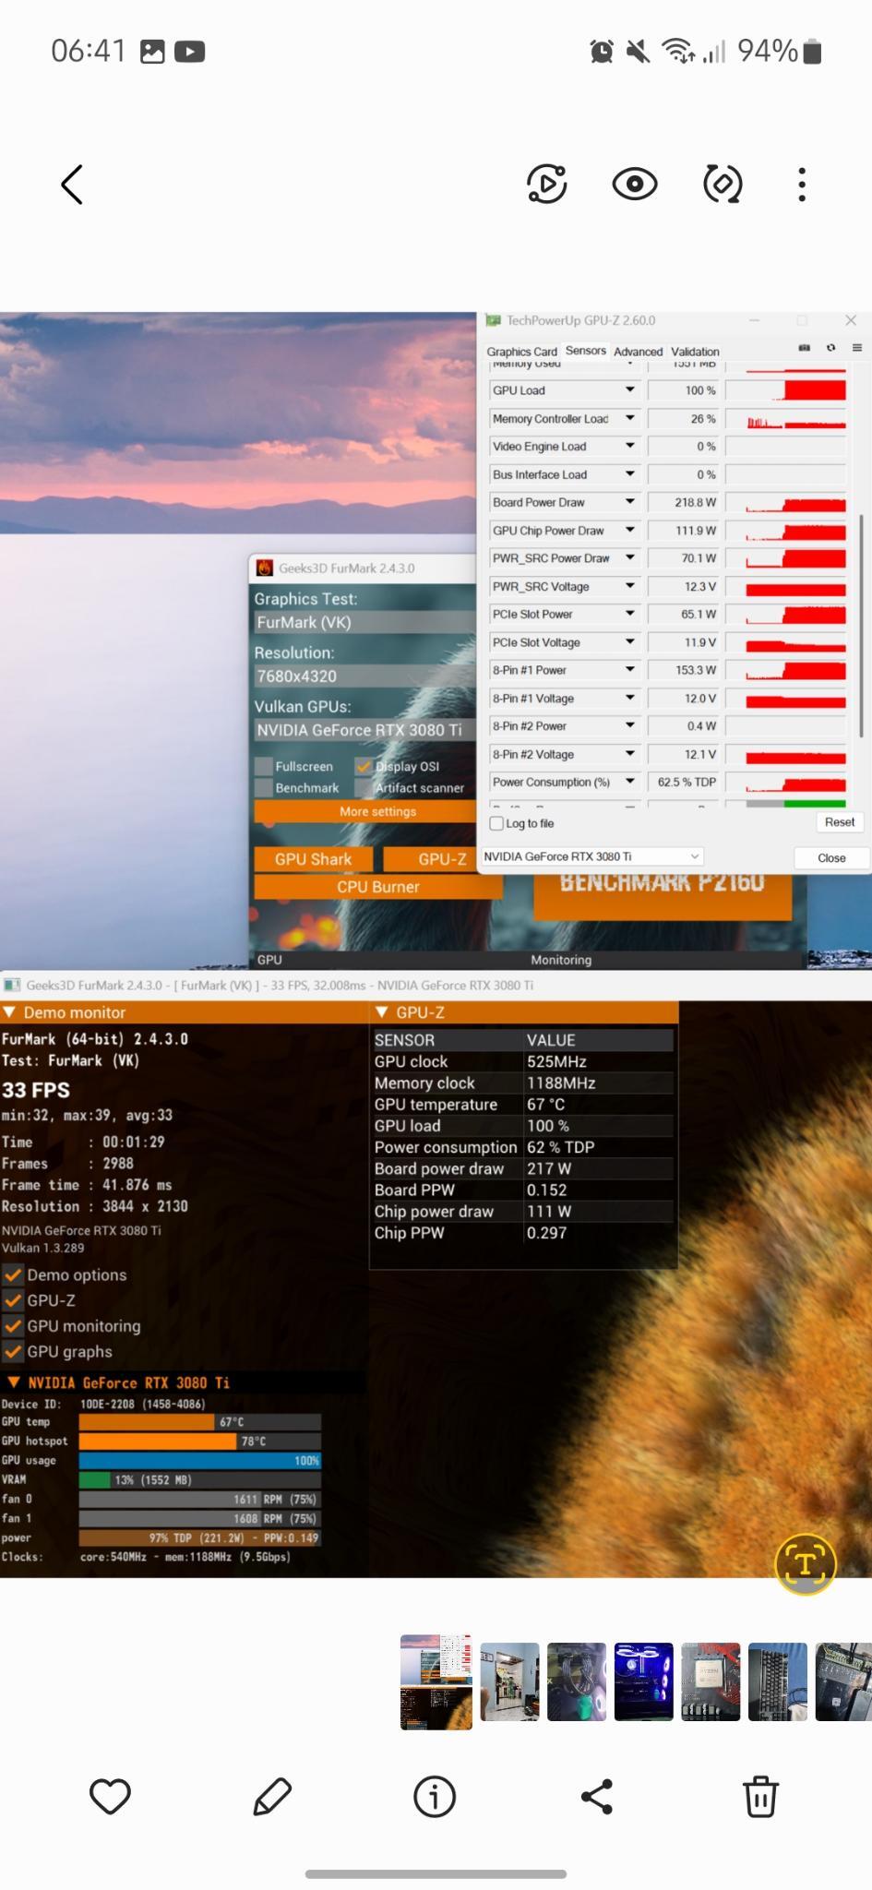This screenshot has width=872, height=1890.
Task: Enable the Log to file checkbox
Action: coord(496,823)
